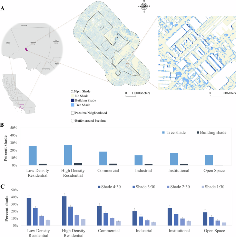Click the 50% tick label in chart B
This screenshot has width=236, height=237.
coord(13,128)
